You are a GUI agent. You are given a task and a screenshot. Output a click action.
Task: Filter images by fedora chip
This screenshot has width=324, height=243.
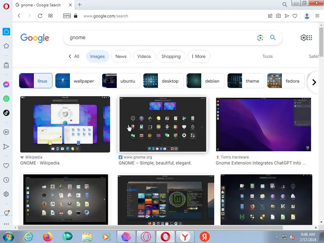pos(286,81)
